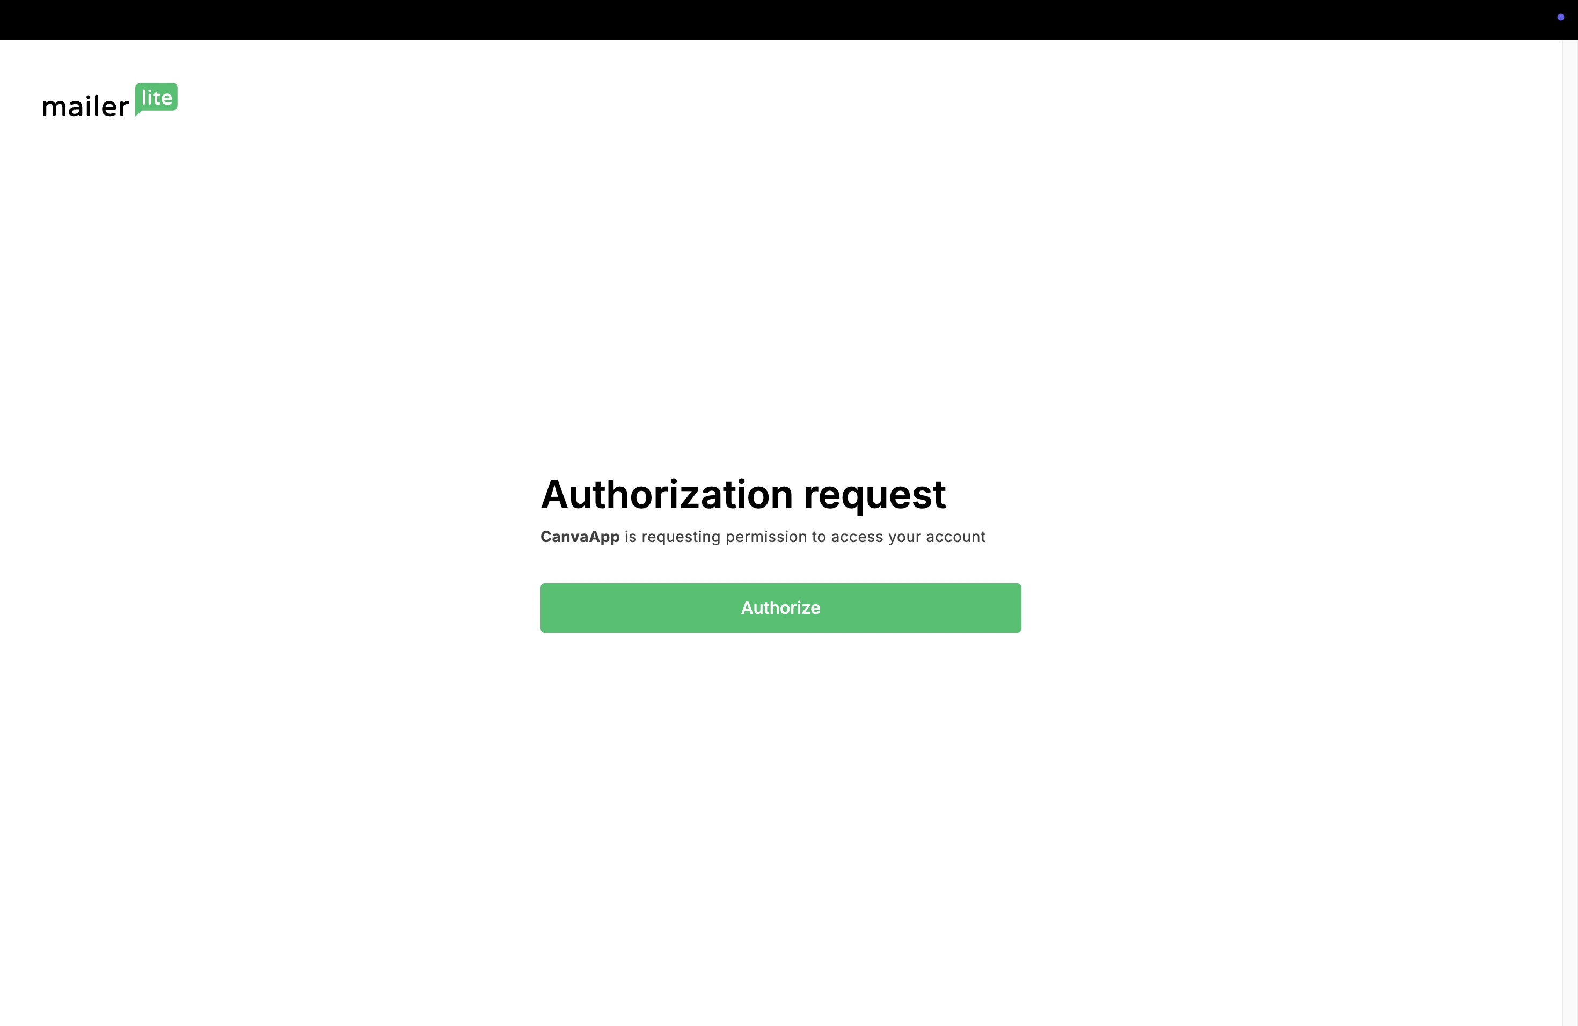Screen dimensions: 1578x1026
Task: Click the word "Authorization" in the heading
Action: coord(667,494)
